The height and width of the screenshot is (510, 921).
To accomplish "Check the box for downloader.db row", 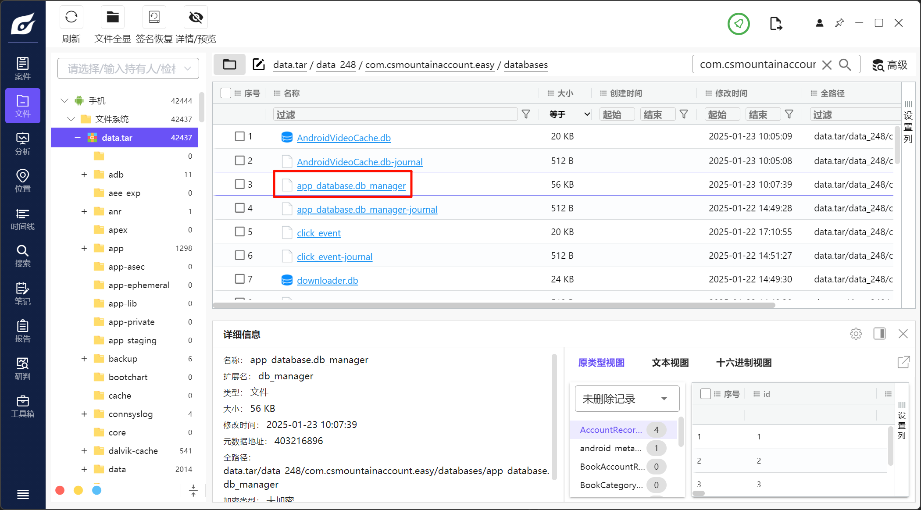I will coord(239,279).
